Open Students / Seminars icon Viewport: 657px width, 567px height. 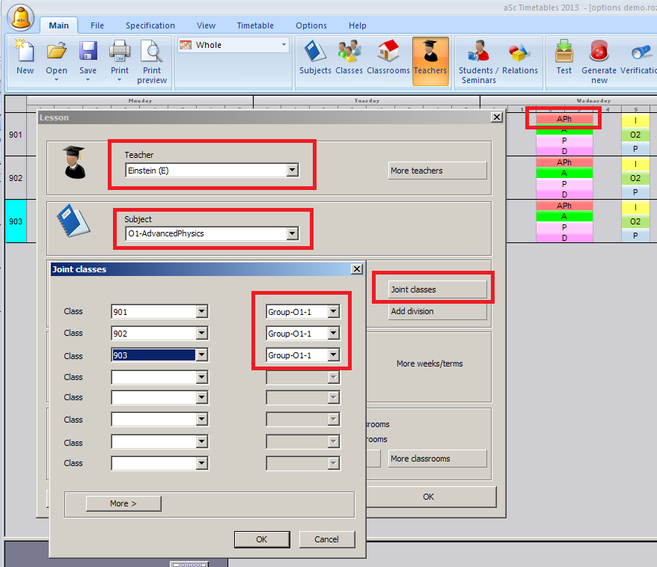point(478,54)
